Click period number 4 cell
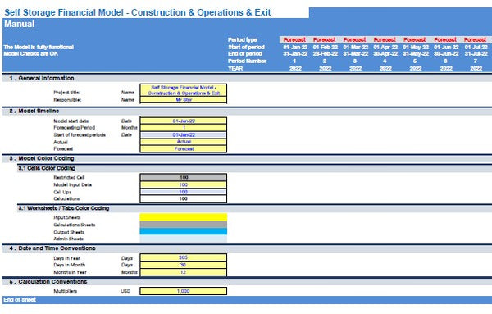492x314 pixels. (x=385, y=61)
